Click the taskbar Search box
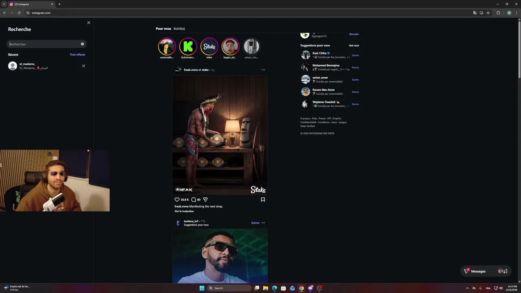 [x=230, y=288]
